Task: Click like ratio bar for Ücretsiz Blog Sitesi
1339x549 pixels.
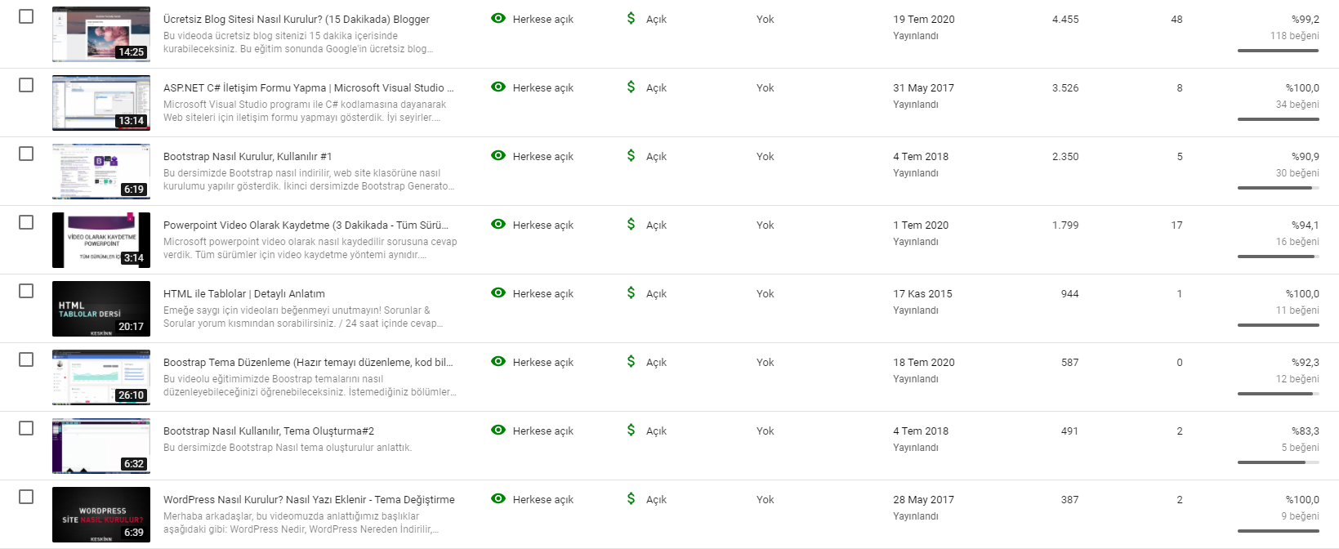Action: pos(1278,51)
